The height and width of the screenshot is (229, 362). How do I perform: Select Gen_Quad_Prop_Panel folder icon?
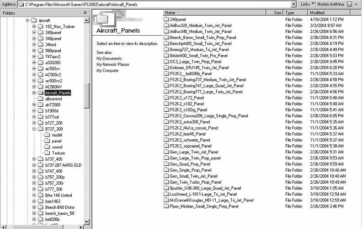click(x=166, y=164)
